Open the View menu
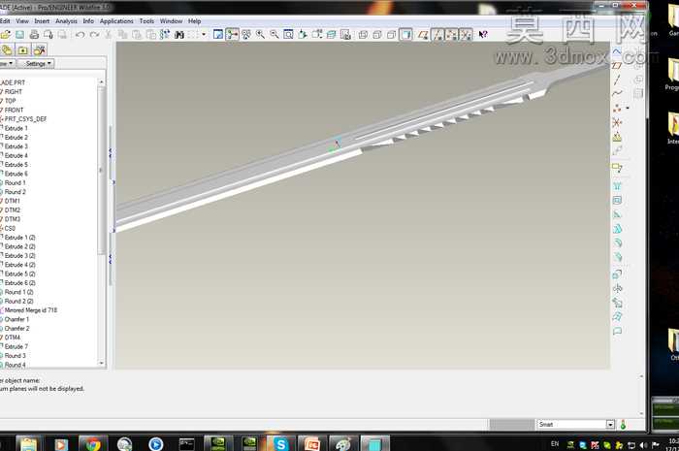Image resolution: width=679 pixels, height=451 pixels. [x=22, y=21]
